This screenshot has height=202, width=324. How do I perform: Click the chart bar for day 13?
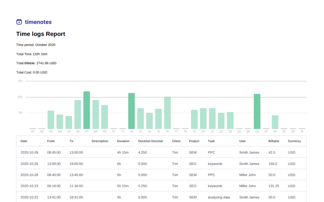coord(141,118)
